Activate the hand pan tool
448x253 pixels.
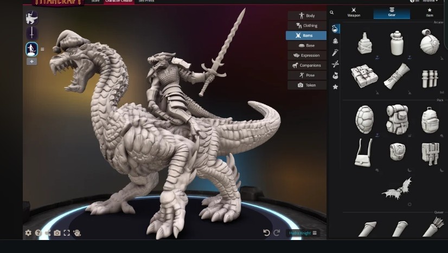78,233
